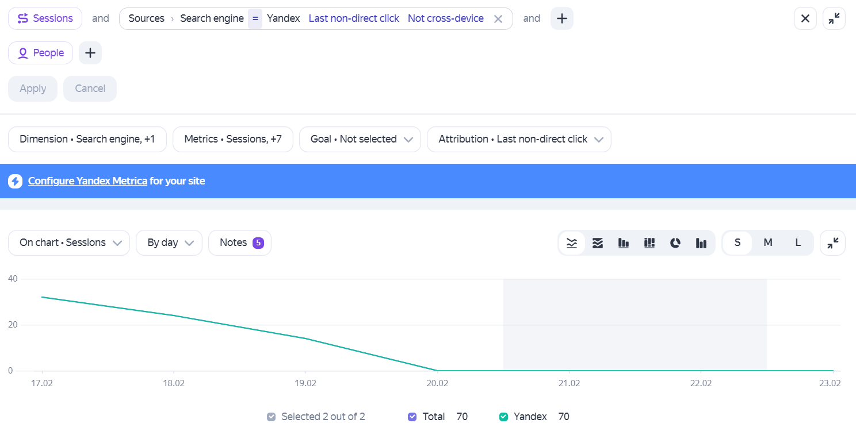Open the On chart Sessions dropdown
Image resolution: width=856 pixels, height=431 pixels.
tap(69, 243)
